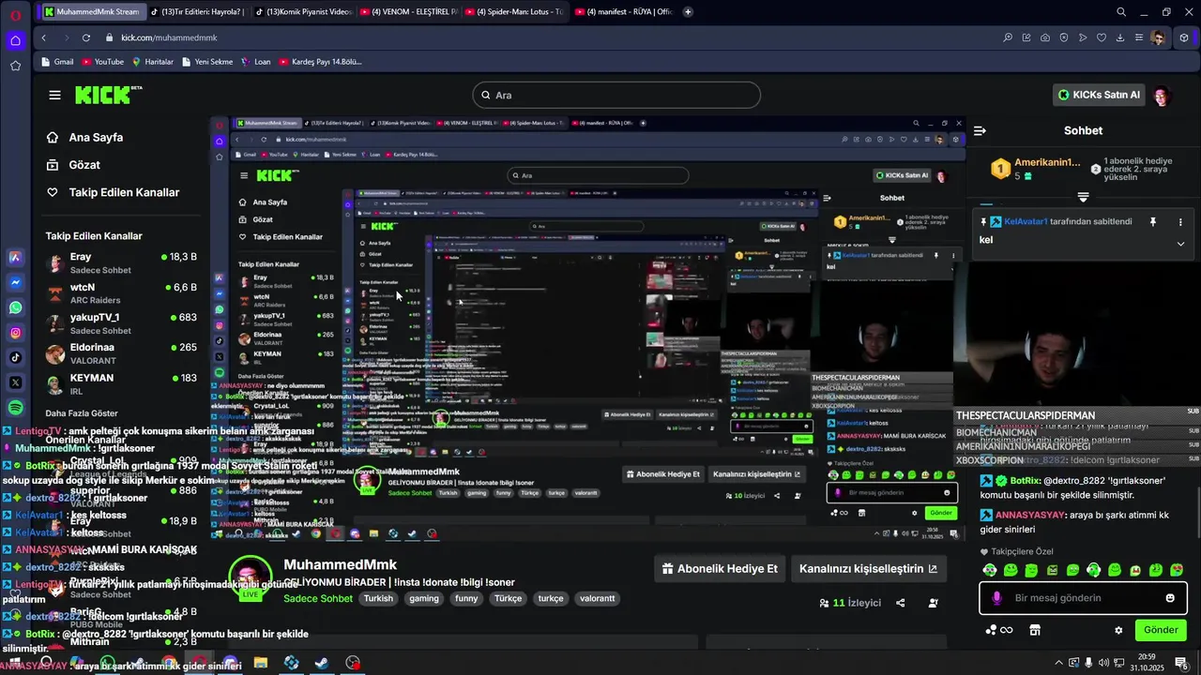1201x675 pixels.
Task: Open Eray channel in followed list
Action: pos(122,262)
